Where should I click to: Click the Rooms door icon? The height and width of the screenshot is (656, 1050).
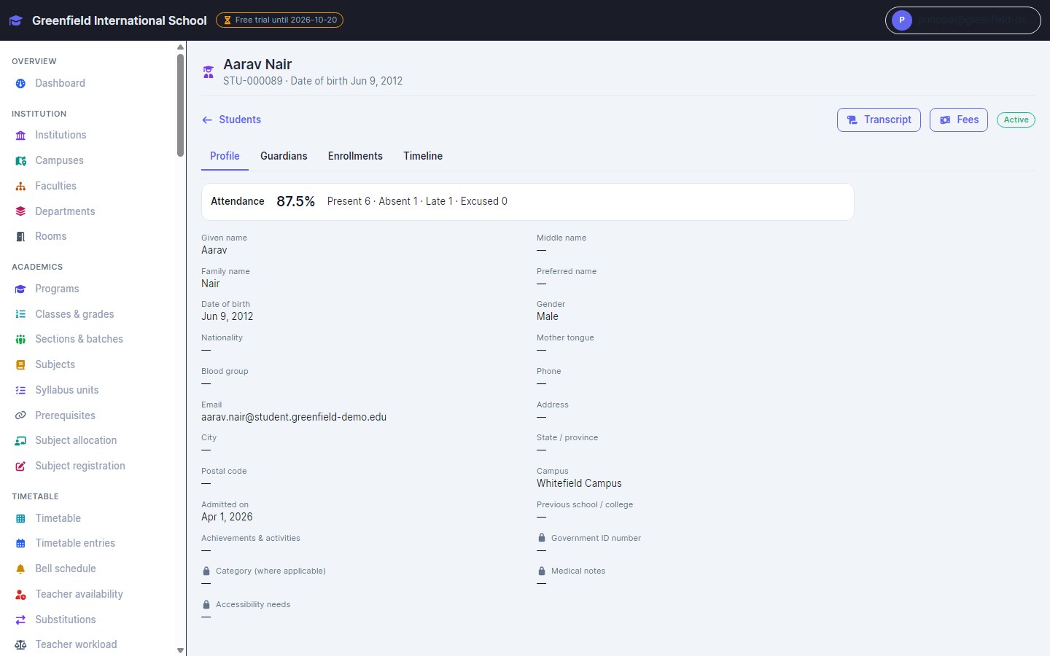[20, 237]
